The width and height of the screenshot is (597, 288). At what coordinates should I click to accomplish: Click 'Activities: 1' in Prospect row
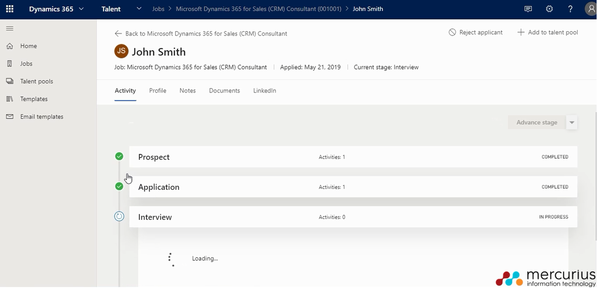point(332,157)
